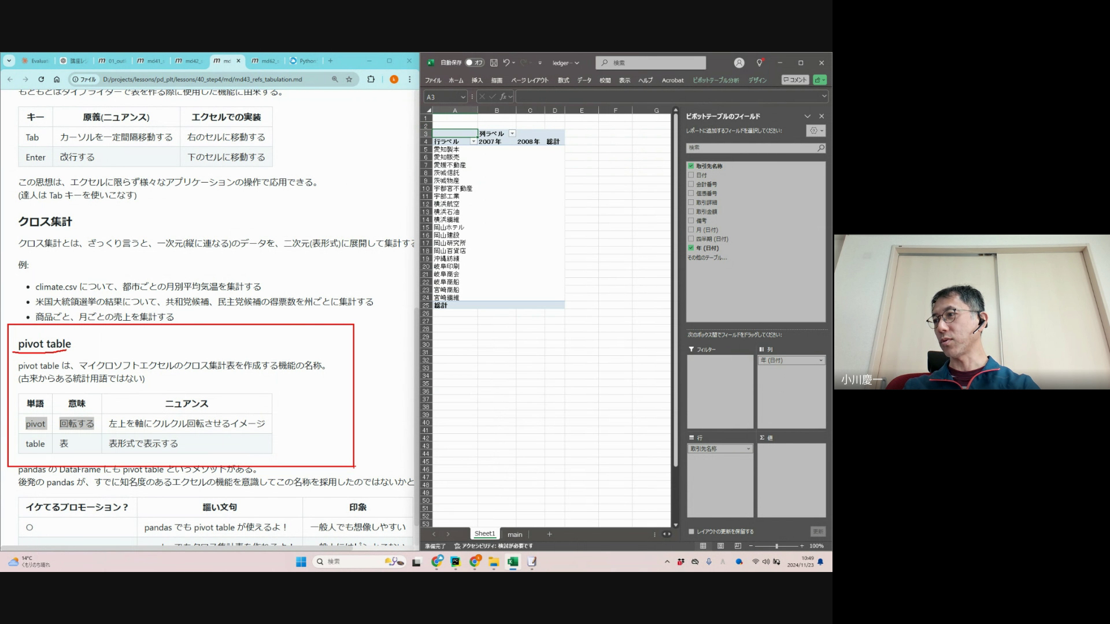This screenshot has width=1110, height=624.
Task: Add a new sheet with the plus icon
Action: point(549,534)
